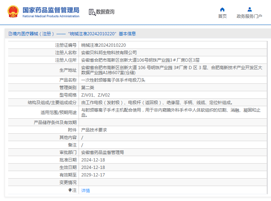Screen dimensions: 271x201
Task: Click the production address value cell
Action: tap(172, 70)
